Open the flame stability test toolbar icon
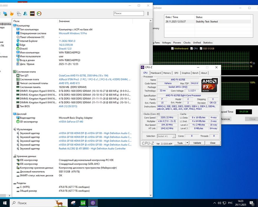The width and height of the screenshot is (258, 207). pos(12,14)
